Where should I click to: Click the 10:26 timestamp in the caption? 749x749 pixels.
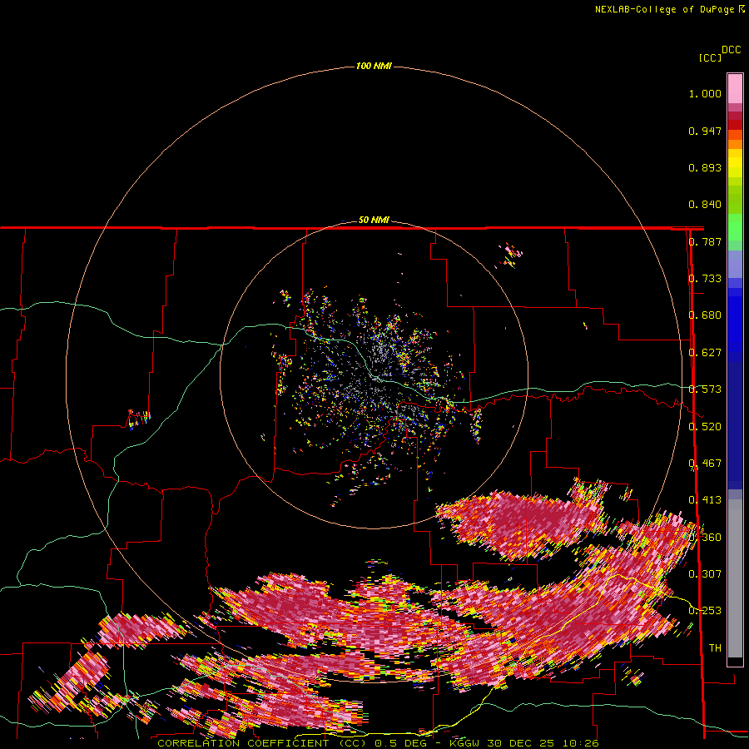point(580,743)
